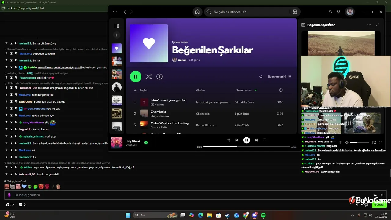Screen dimensions: 391x220
Task: Open Spotify notifications bell
Action: tap(330, 12)
